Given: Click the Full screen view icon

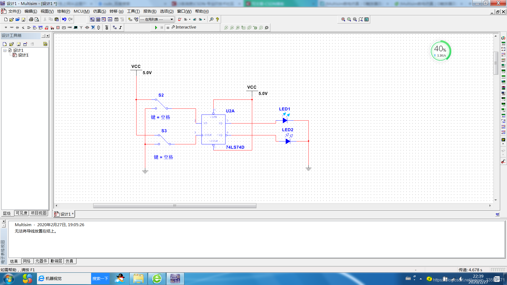Looking at the screenshot, I should pyautogui.click(x=367, y=20).
